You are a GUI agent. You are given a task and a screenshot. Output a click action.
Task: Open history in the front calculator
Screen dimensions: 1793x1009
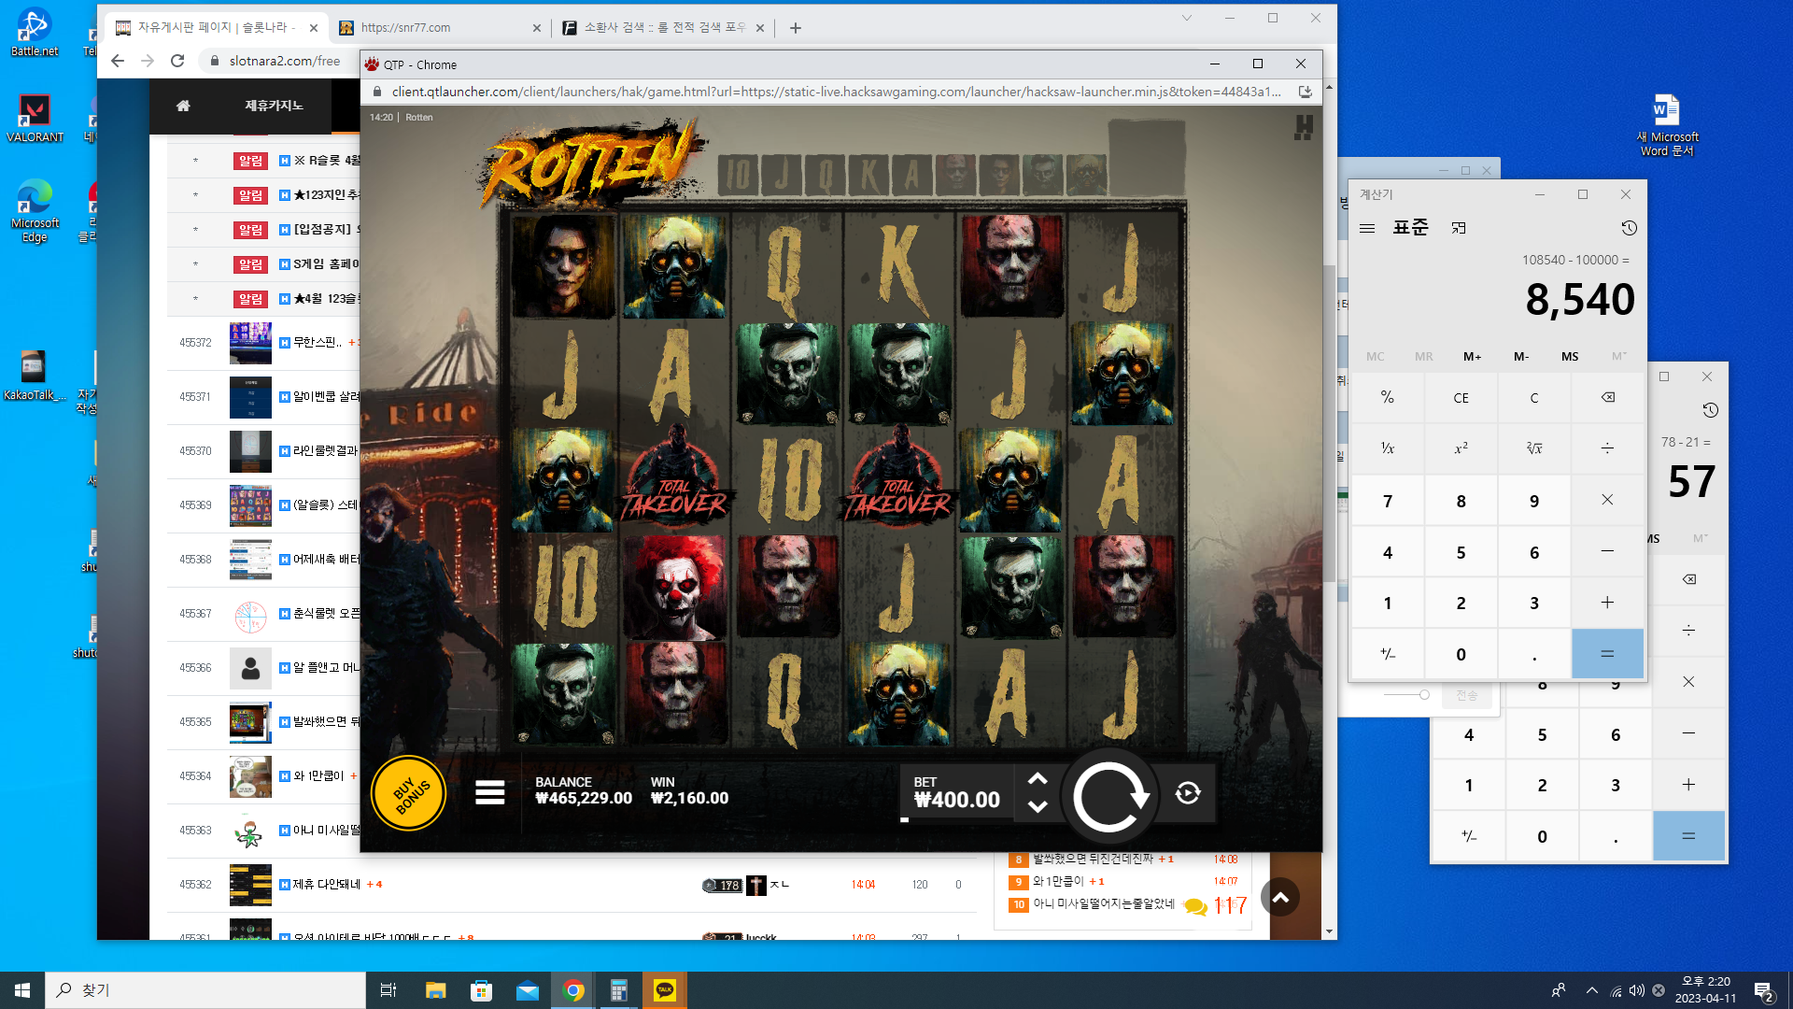tap(1629, 228)
